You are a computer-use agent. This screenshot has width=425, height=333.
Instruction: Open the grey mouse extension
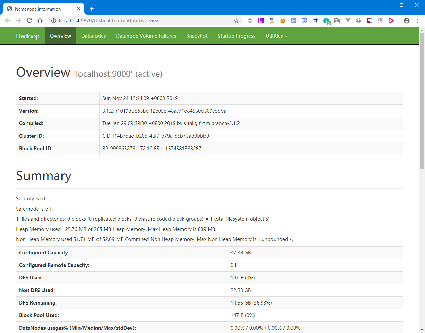point(380,21)
